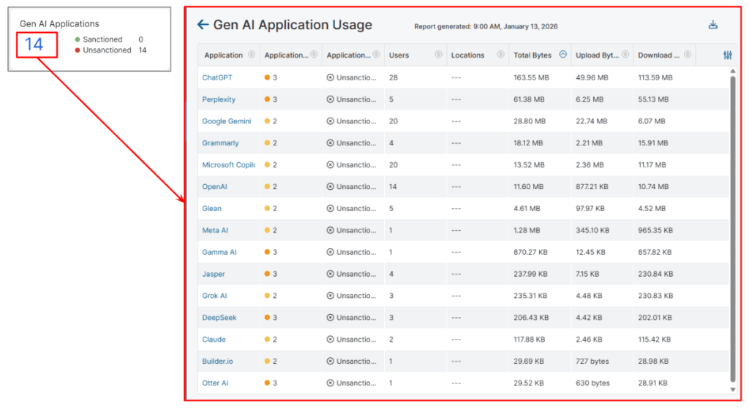The height and width of the screenshot is (409, 749).
Task: Open the Perplexity application link
Action: pos(218,99)
